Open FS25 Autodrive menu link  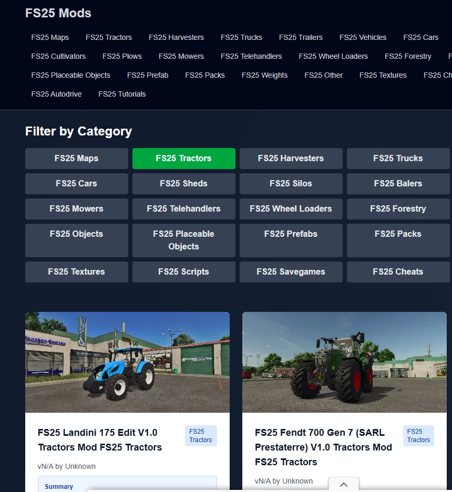pos(56,94)
